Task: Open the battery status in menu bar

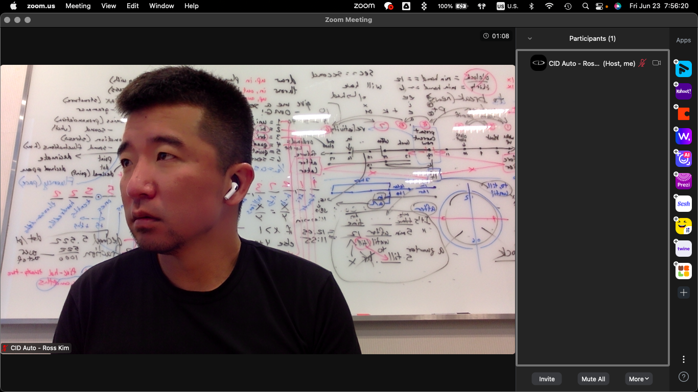Action: point(453,6)
